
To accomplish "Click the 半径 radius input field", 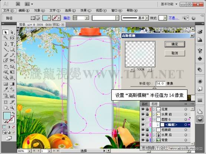I will pyautogui.click(x=160, y=83).
